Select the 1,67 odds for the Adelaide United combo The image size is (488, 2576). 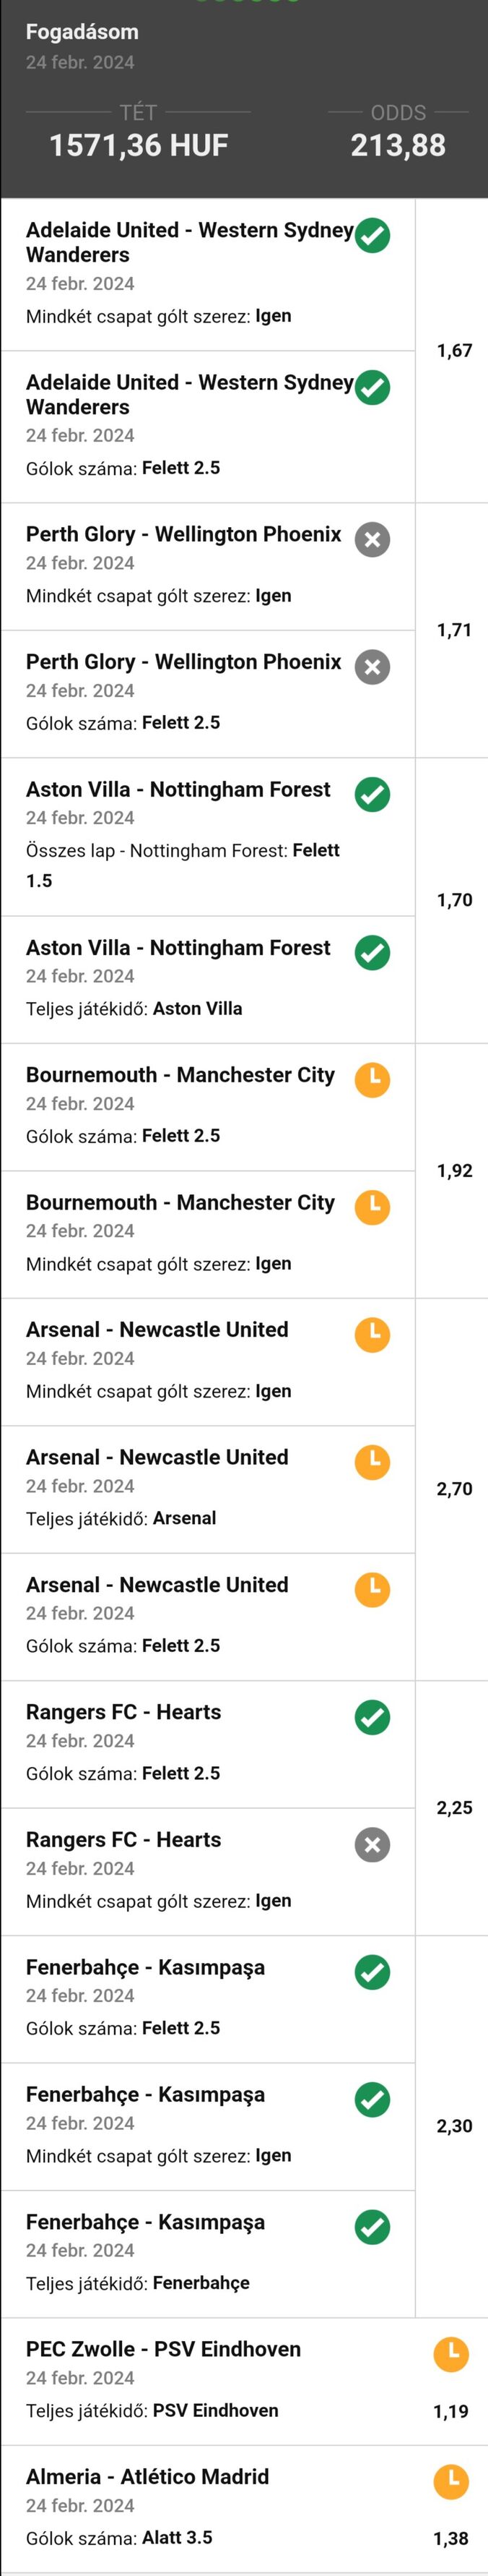coord(454,351)
